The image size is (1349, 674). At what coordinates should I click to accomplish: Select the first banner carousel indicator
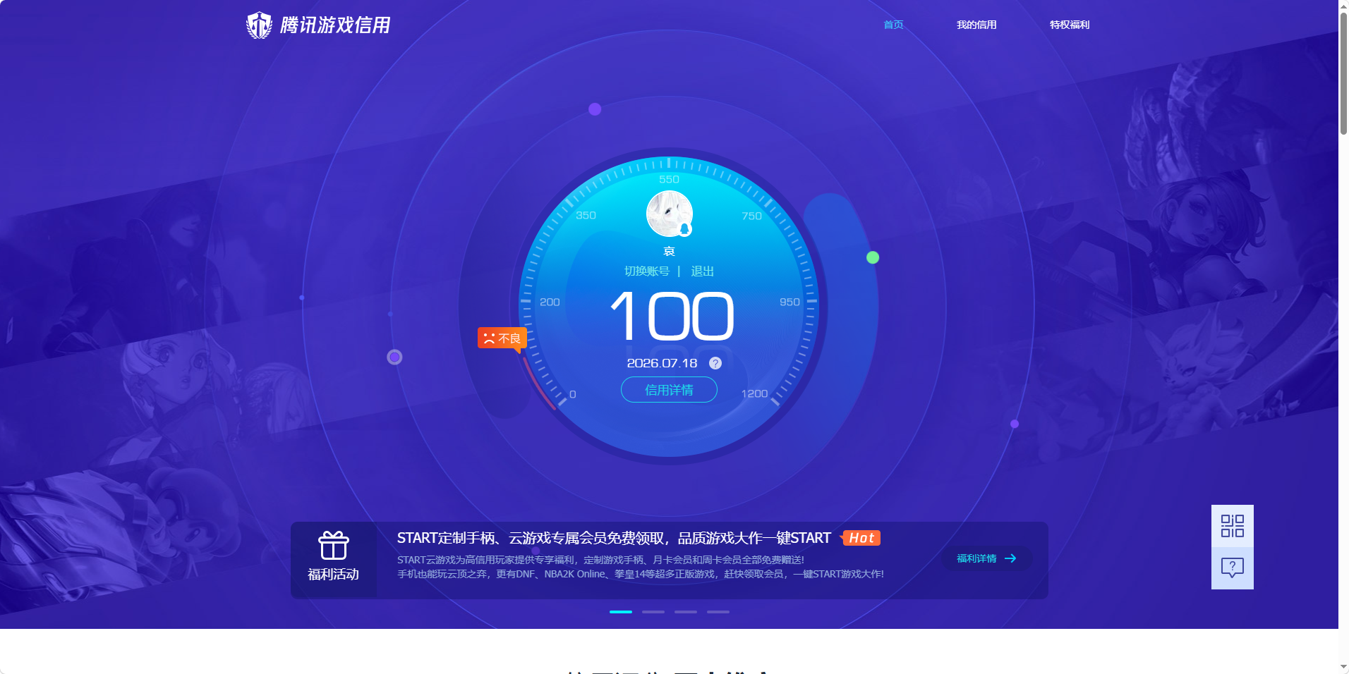click(621, 612)
